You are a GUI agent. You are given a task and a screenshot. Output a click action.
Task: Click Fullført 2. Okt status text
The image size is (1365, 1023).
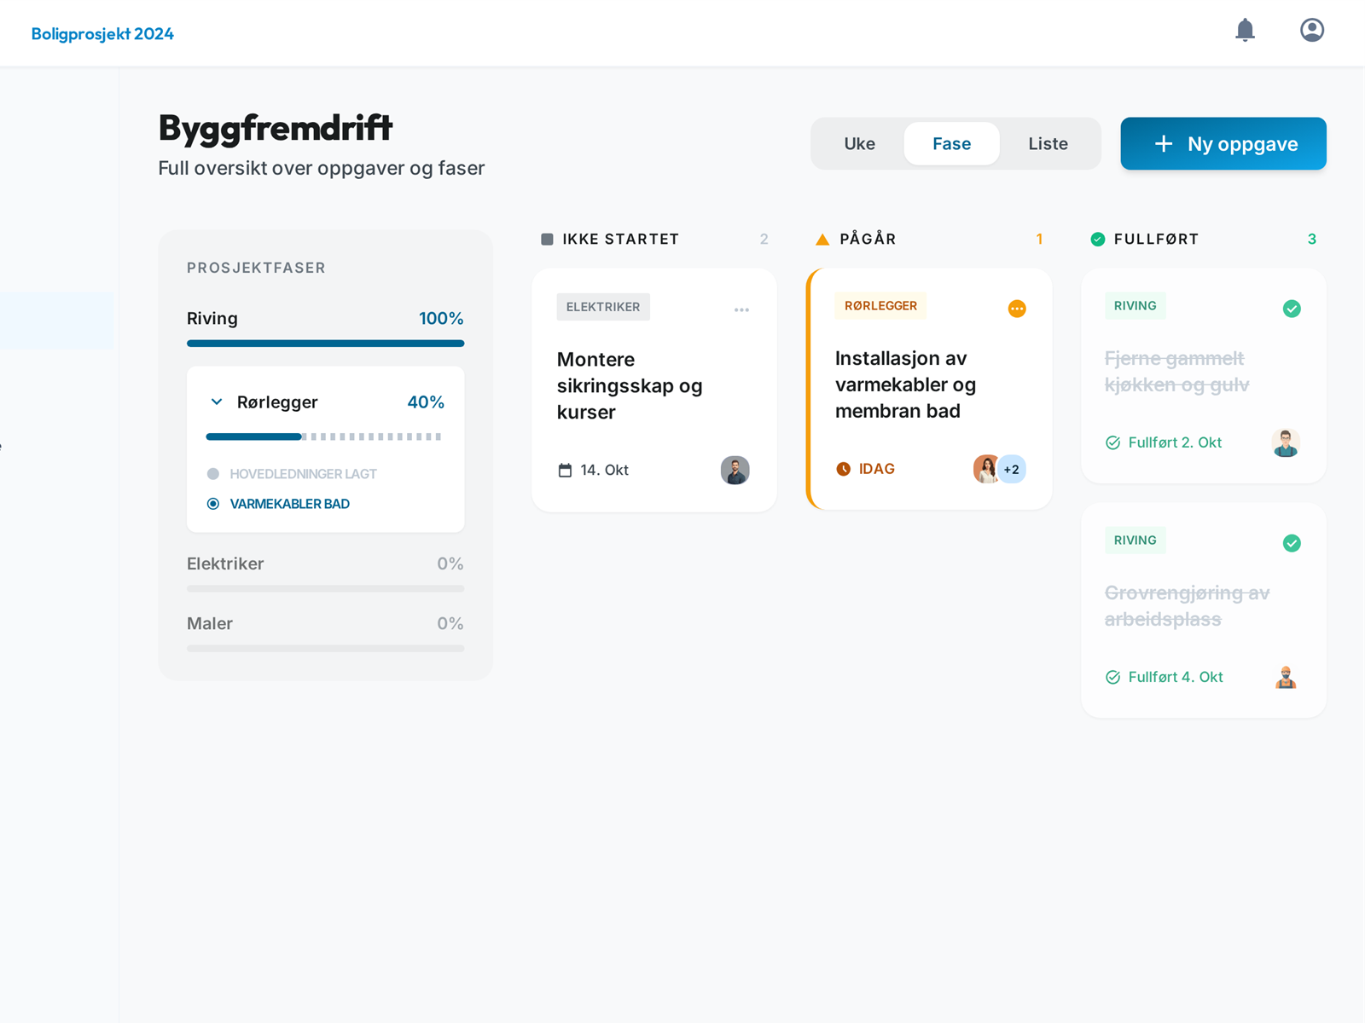tap(1175, 442)
